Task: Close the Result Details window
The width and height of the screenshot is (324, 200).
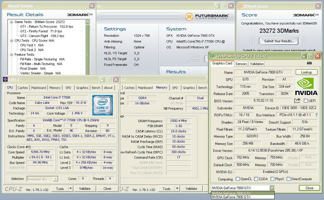Action: 92,6
